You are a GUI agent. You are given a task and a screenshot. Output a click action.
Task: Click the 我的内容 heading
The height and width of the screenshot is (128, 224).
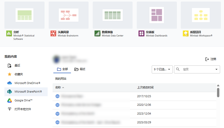(11, 57)
